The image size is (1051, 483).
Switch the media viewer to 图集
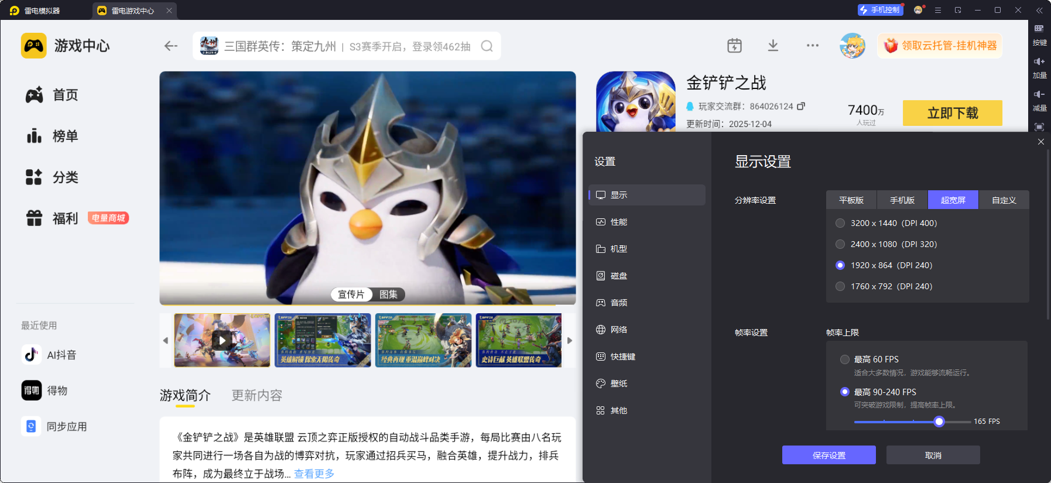click(389, 294)
